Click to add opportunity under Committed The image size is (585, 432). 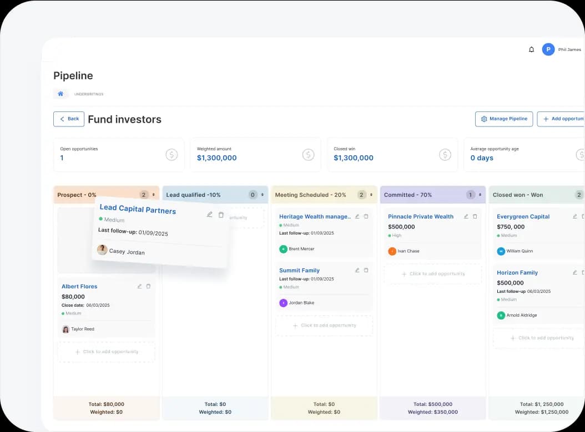point(432,274)
